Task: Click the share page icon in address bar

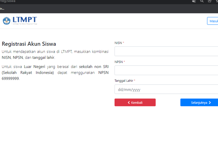Action: [210, 1]
